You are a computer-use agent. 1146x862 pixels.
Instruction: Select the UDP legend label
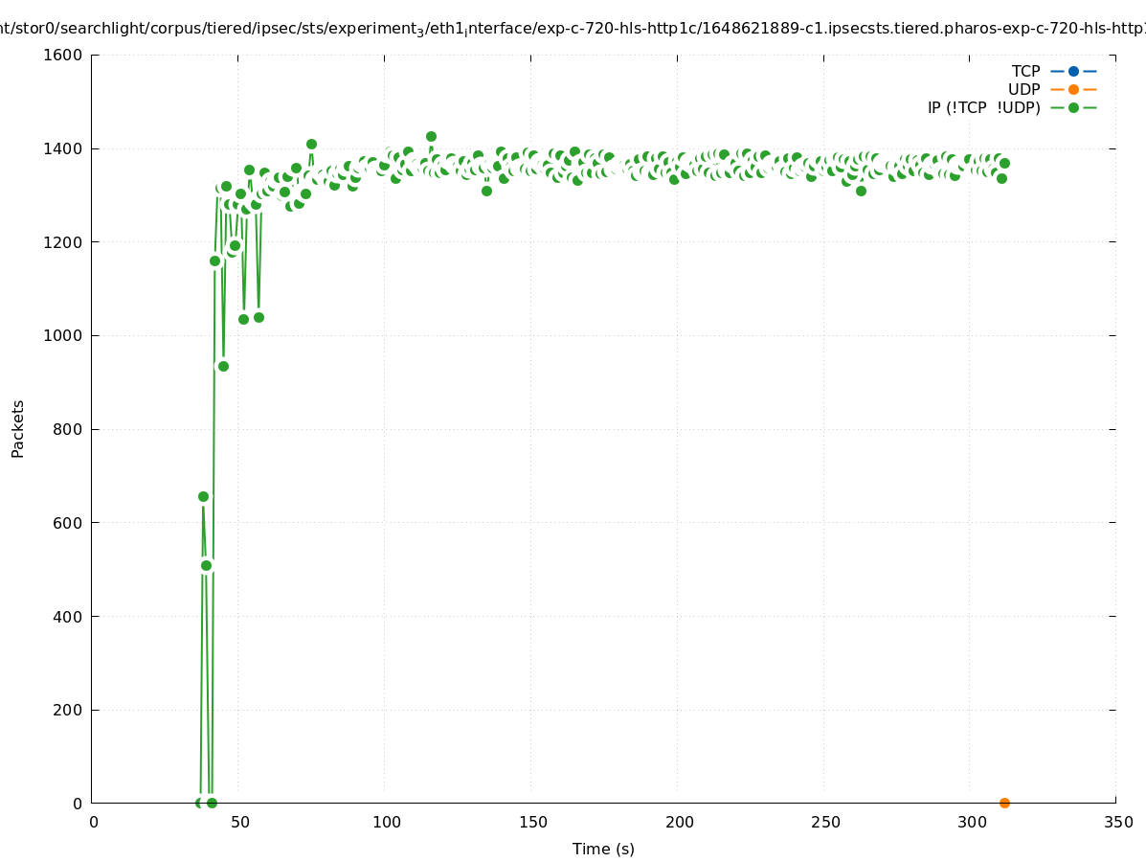pos(1023,89)
